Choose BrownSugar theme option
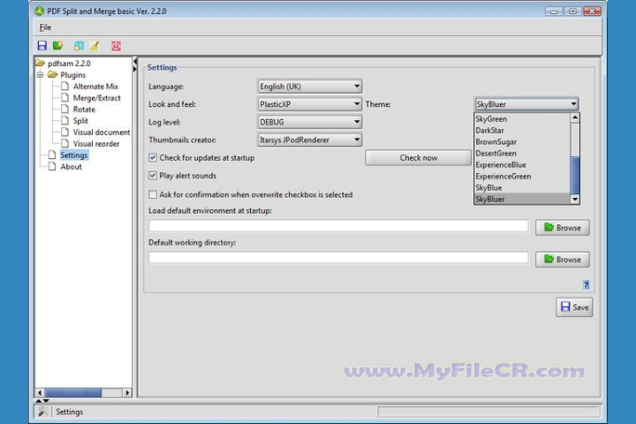 coord(522,141)
